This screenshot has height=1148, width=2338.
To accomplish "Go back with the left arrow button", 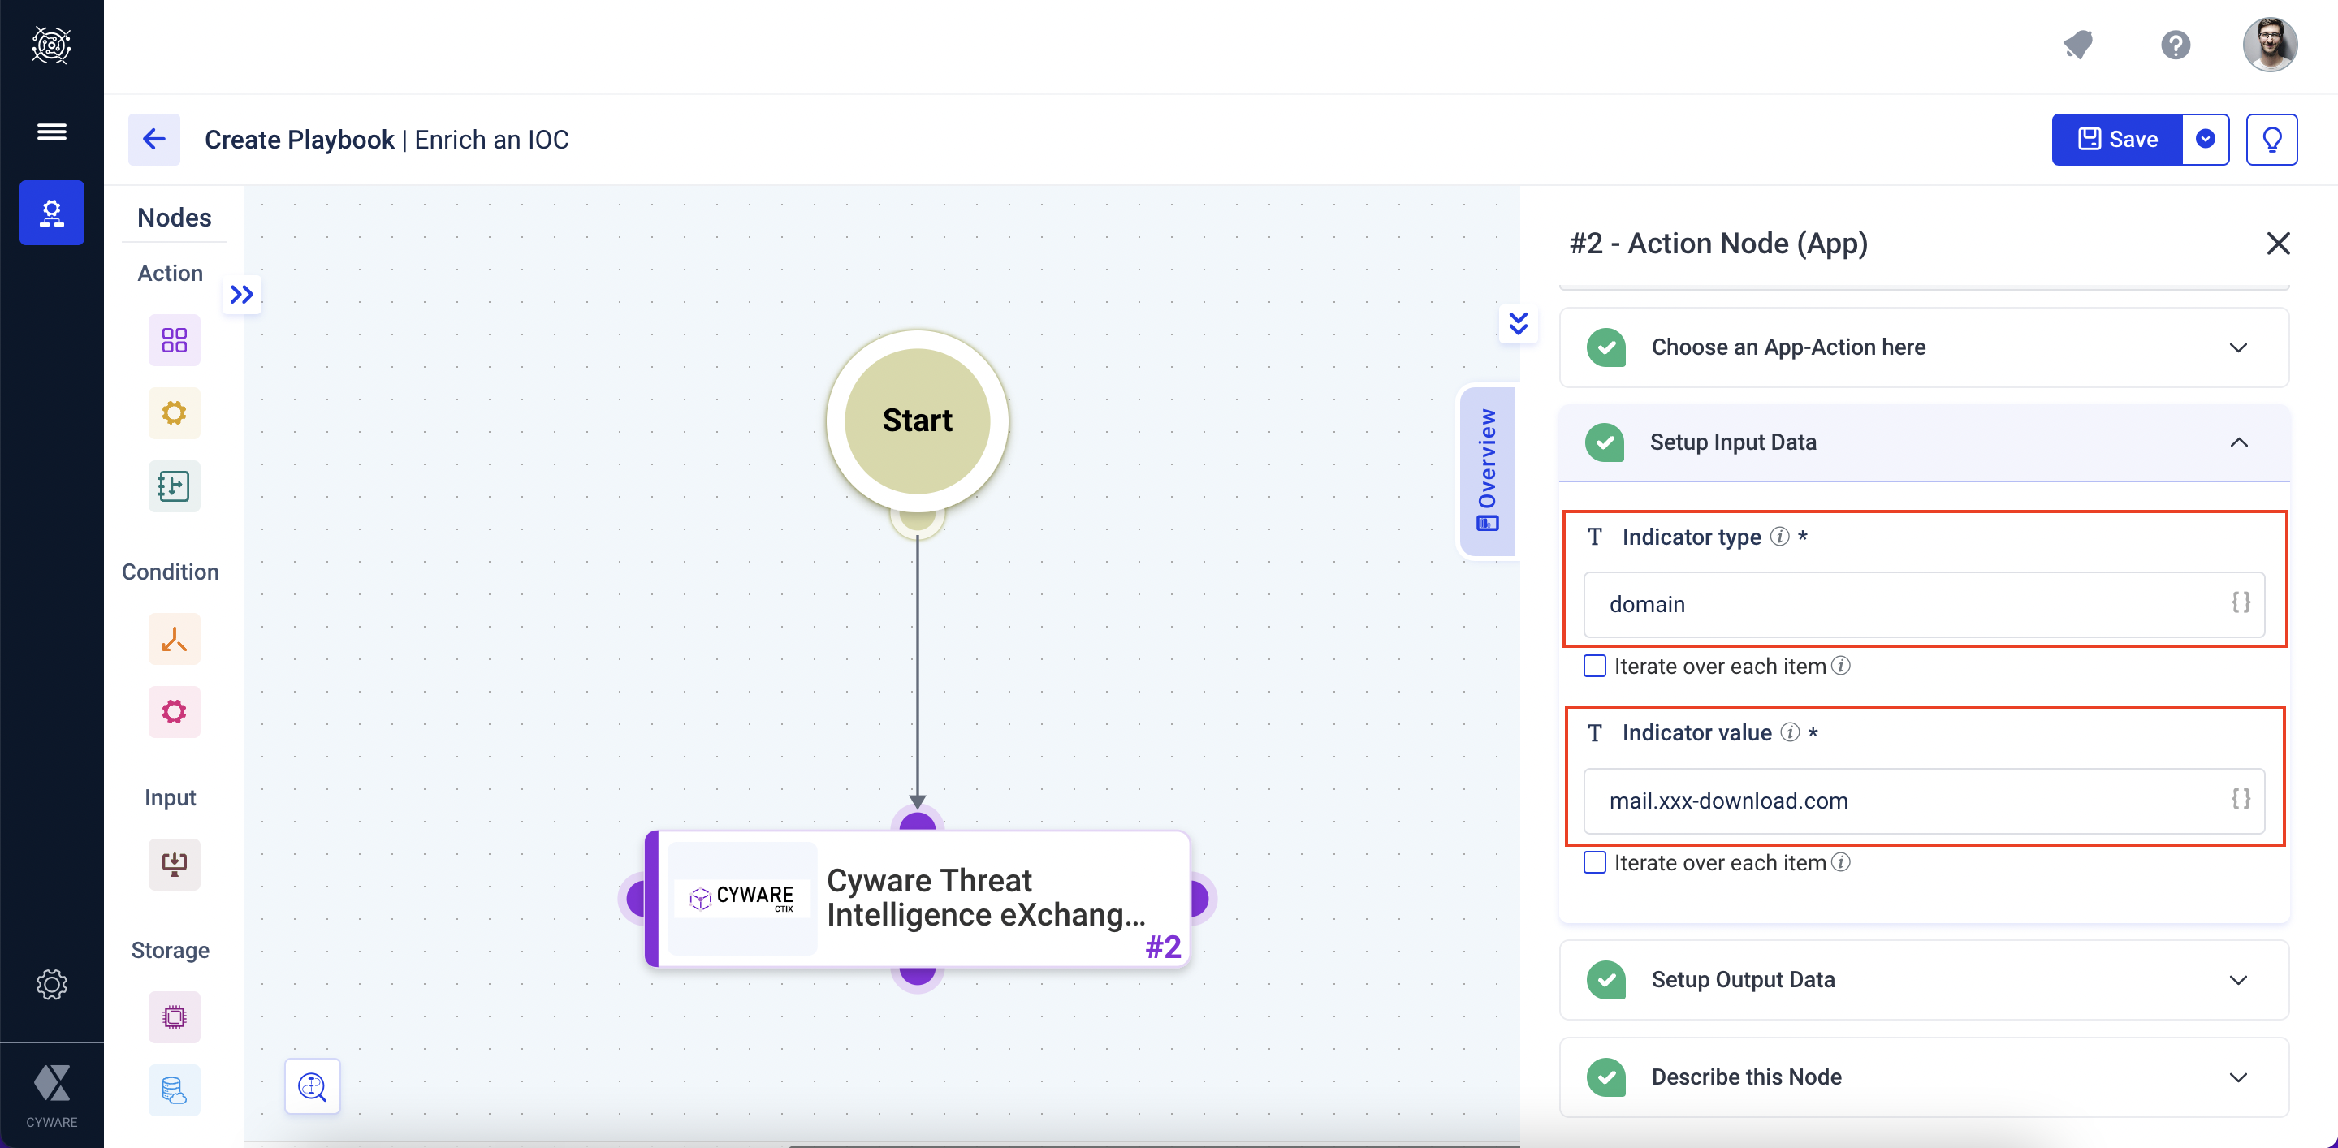I will 154,139.
